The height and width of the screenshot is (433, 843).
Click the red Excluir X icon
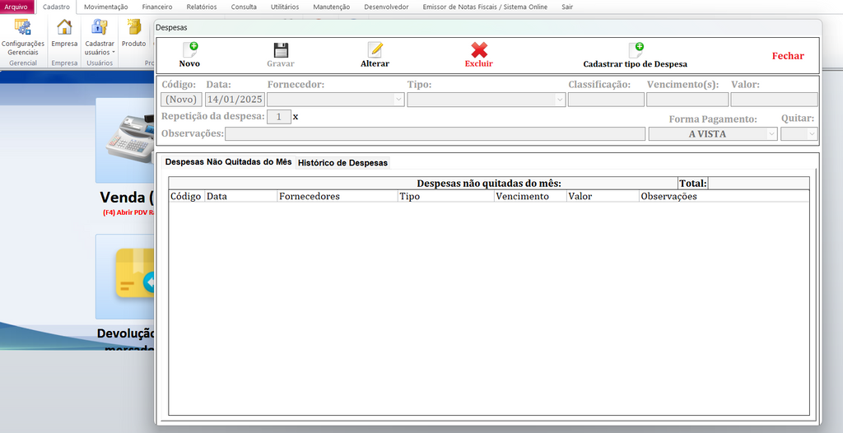click(478, 50)
